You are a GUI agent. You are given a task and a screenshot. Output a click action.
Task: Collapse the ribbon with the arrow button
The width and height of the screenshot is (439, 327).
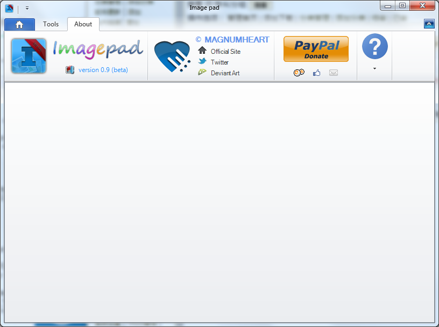coord(429,24)
